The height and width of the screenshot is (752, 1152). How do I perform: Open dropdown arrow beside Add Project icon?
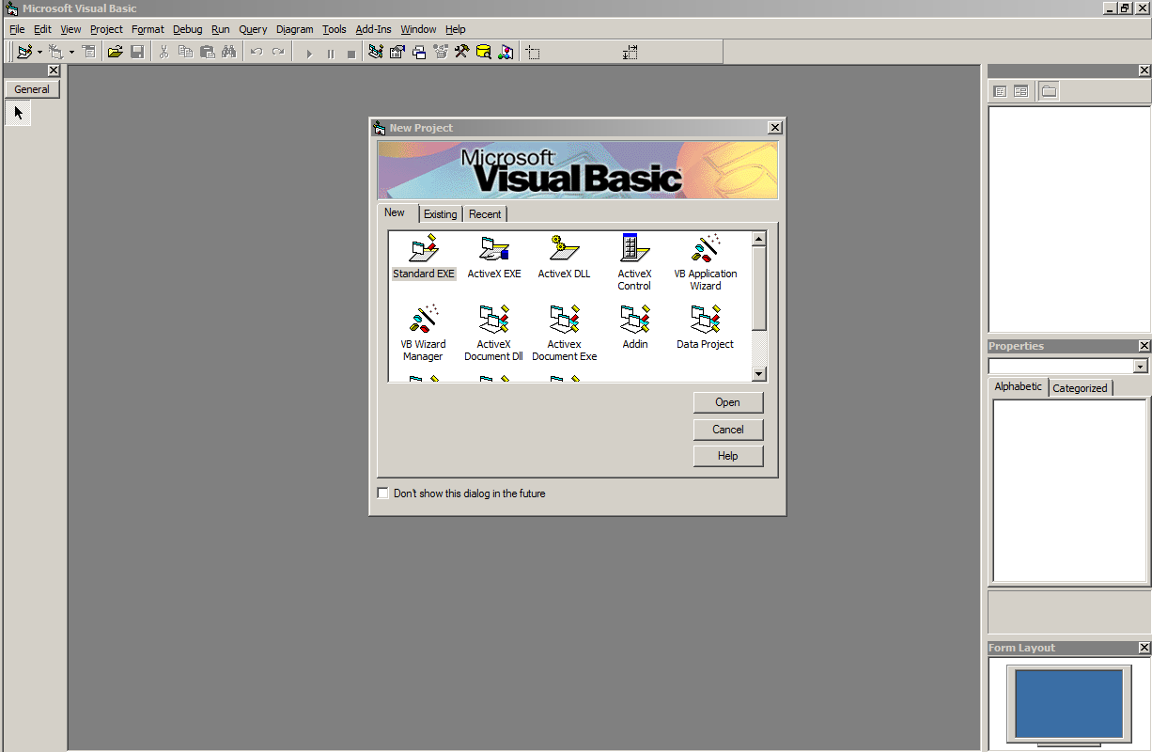(39, 53)
